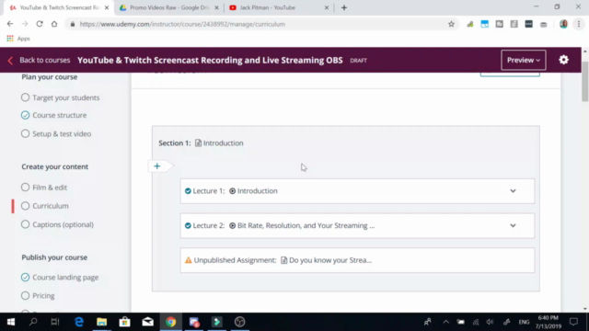The height and width of the screenshot is (331, 589).
Task: Bookmark this page with the star icon
Action: [x=451, y=24]
